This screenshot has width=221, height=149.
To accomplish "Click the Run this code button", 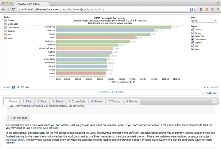I will (18, 118).
